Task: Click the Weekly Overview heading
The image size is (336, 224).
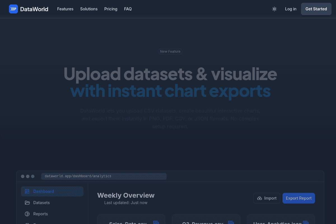Action: (x=126, y=195)
